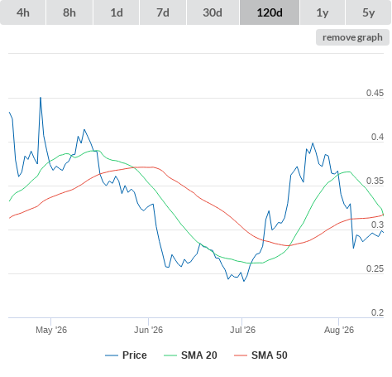Open the 7d time range view
Viewport: 392px width, 377px height.
163,12
